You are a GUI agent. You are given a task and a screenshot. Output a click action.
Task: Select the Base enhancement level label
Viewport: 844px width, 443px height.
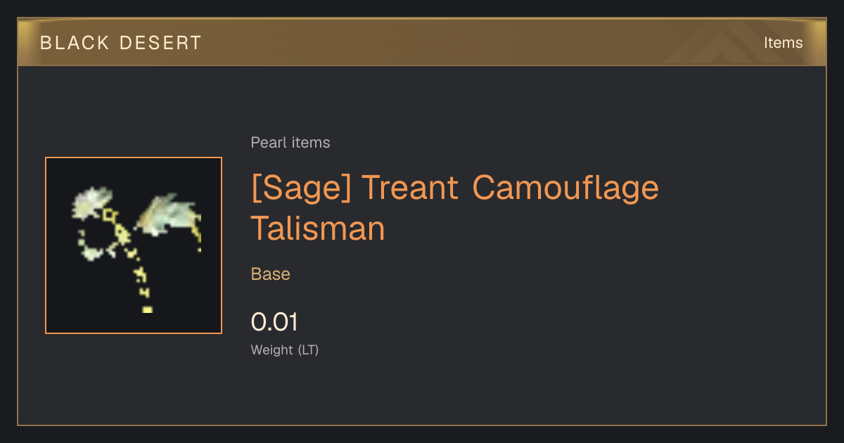point(271,274)
